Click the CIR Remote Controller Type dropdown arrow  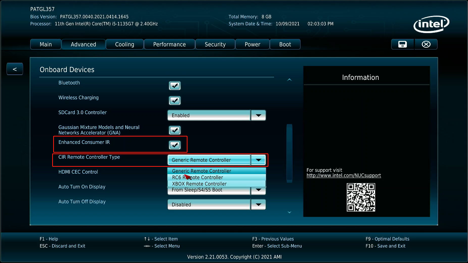click(x=258, y=160)
